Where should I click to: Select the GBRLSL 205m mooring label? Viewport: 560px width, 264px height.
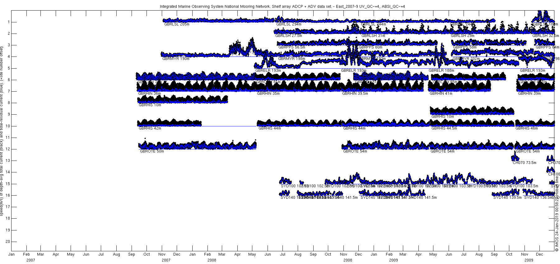point(177,24)
